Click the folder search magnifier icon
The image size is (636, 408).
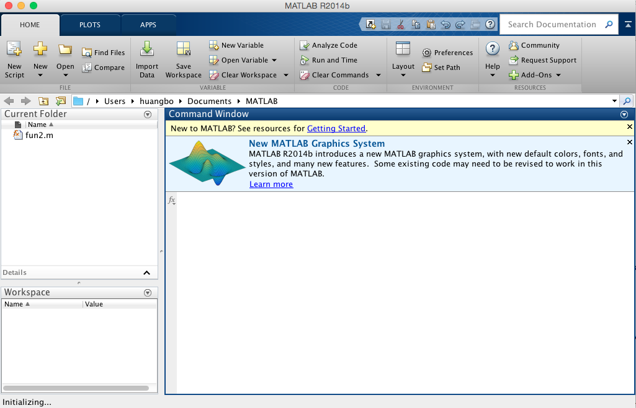click(627, 101)
